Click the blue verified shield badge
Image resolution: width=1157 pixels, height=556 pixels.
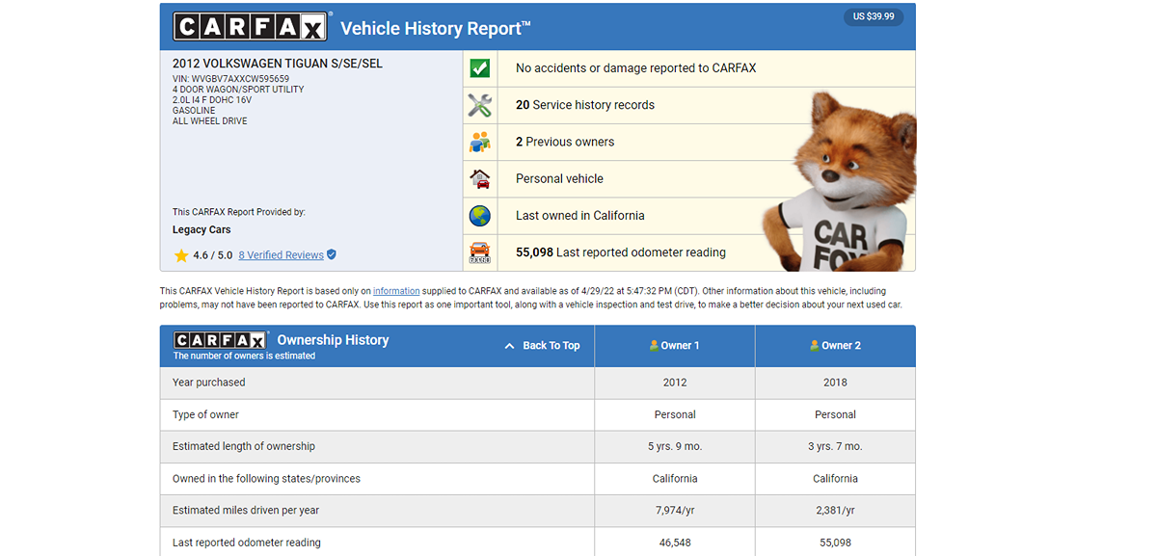(x=332, y=255)
